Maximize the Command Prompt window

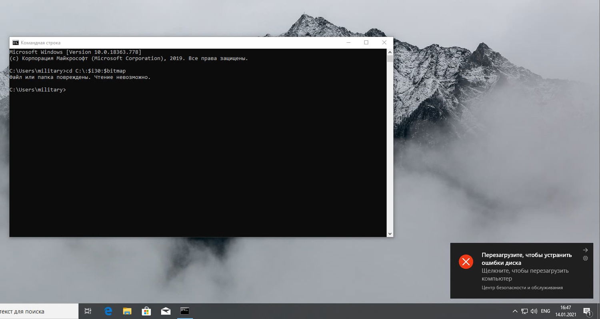click(x=366, y=42)
